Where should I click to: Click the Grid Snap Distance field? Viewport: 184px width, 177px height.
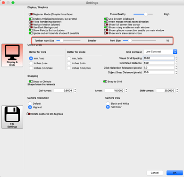pos(159,63)
